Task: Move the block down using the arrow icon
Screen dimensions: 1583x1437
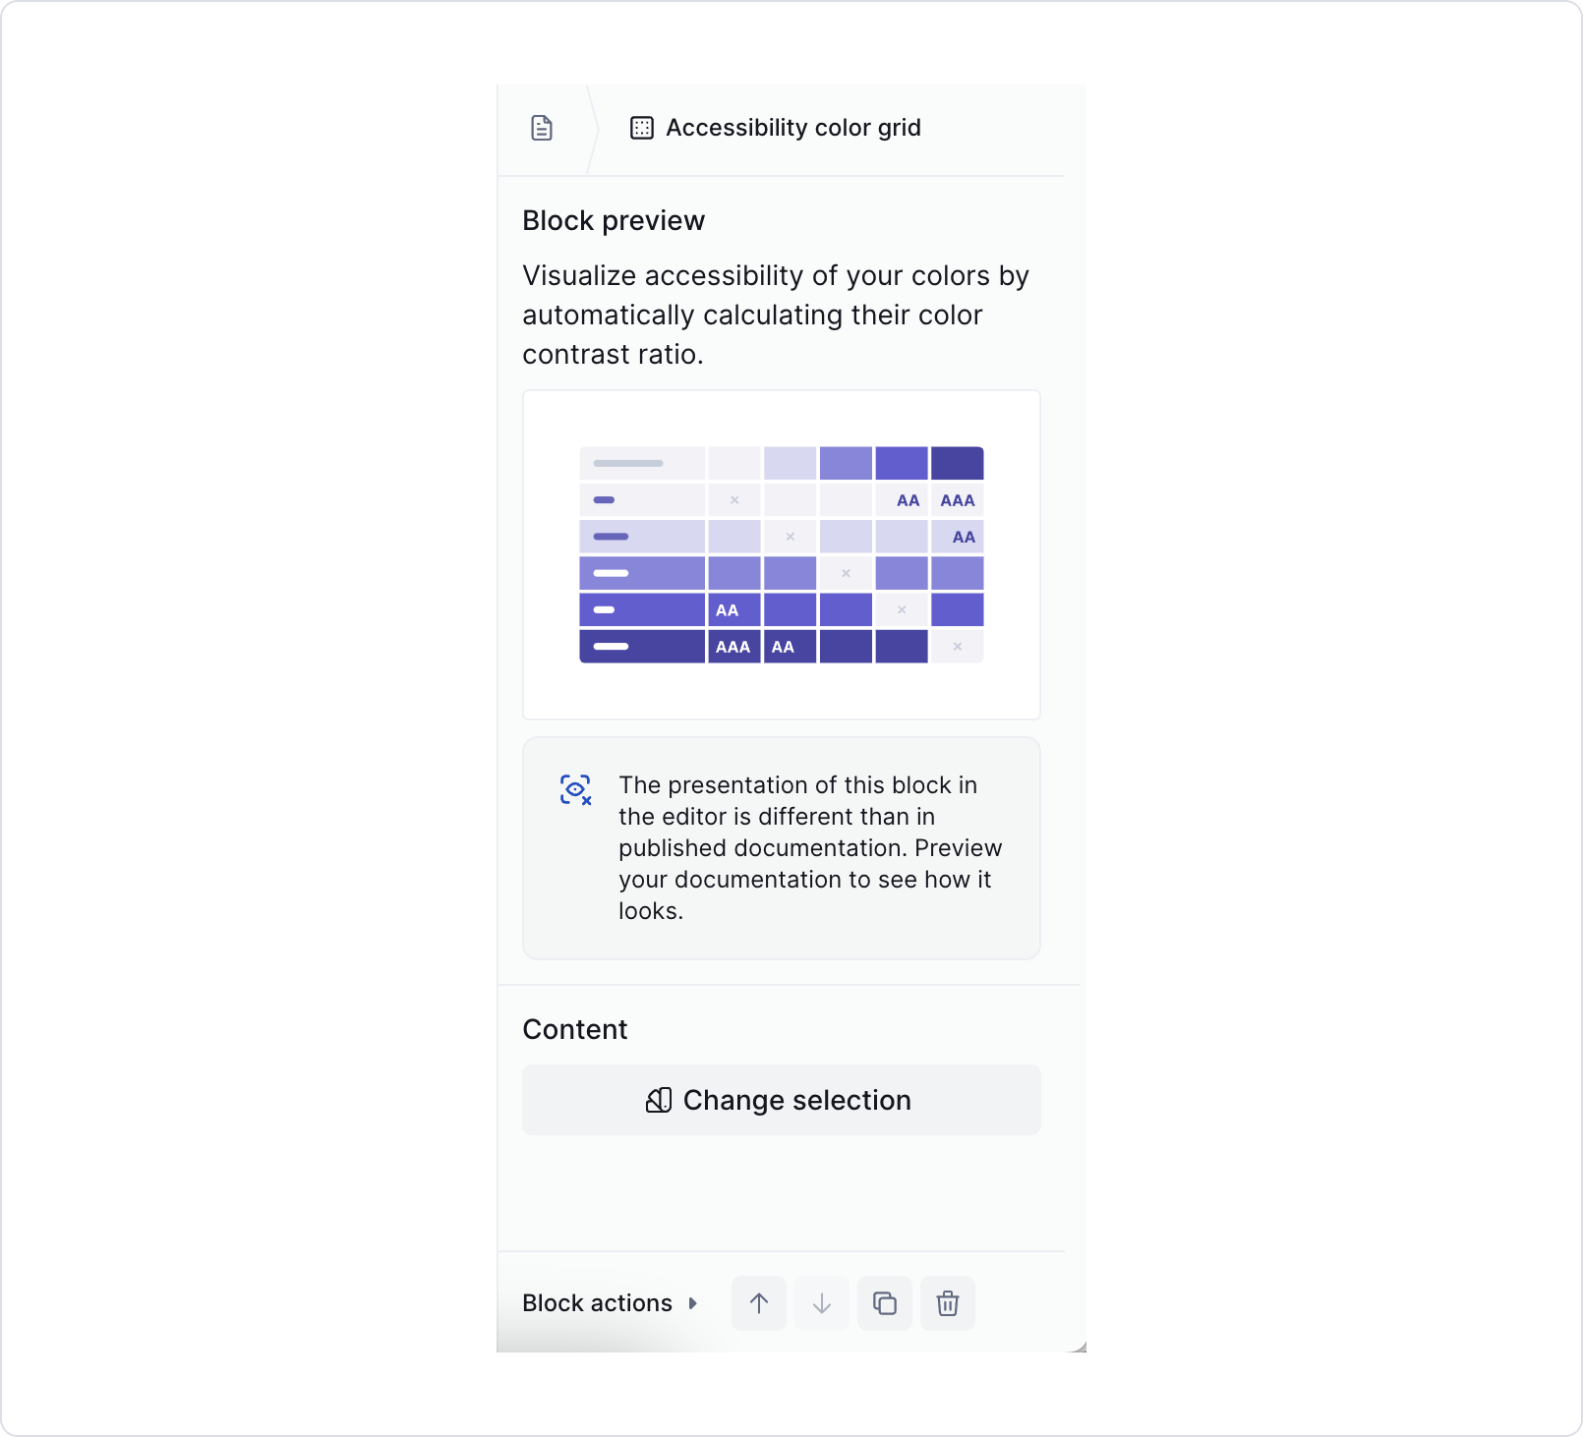Action: pyautogui.click(x=822, y=1302)
